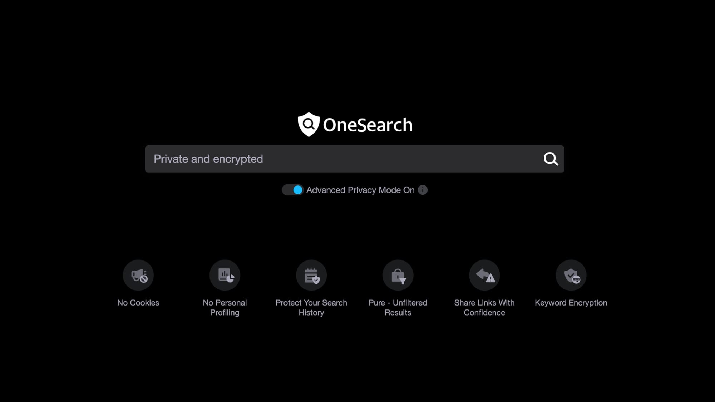Click the No Personal Profiling chart icon
The image size is (715, 402).
[x=225, y=275]
